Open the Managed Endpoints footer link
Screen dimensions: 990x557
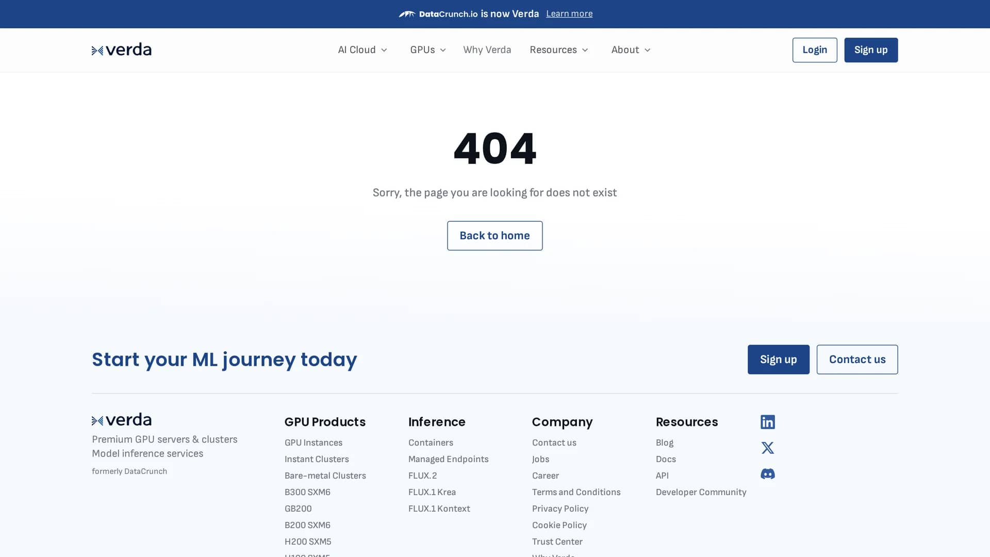[448, 459]
